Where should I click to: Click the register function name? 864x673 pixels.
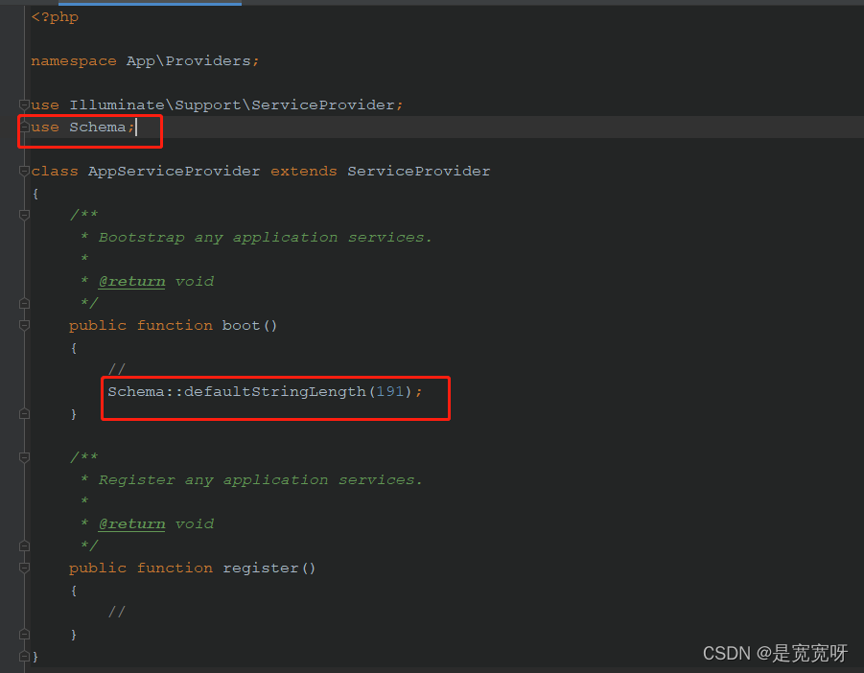(x=261, y=568)
